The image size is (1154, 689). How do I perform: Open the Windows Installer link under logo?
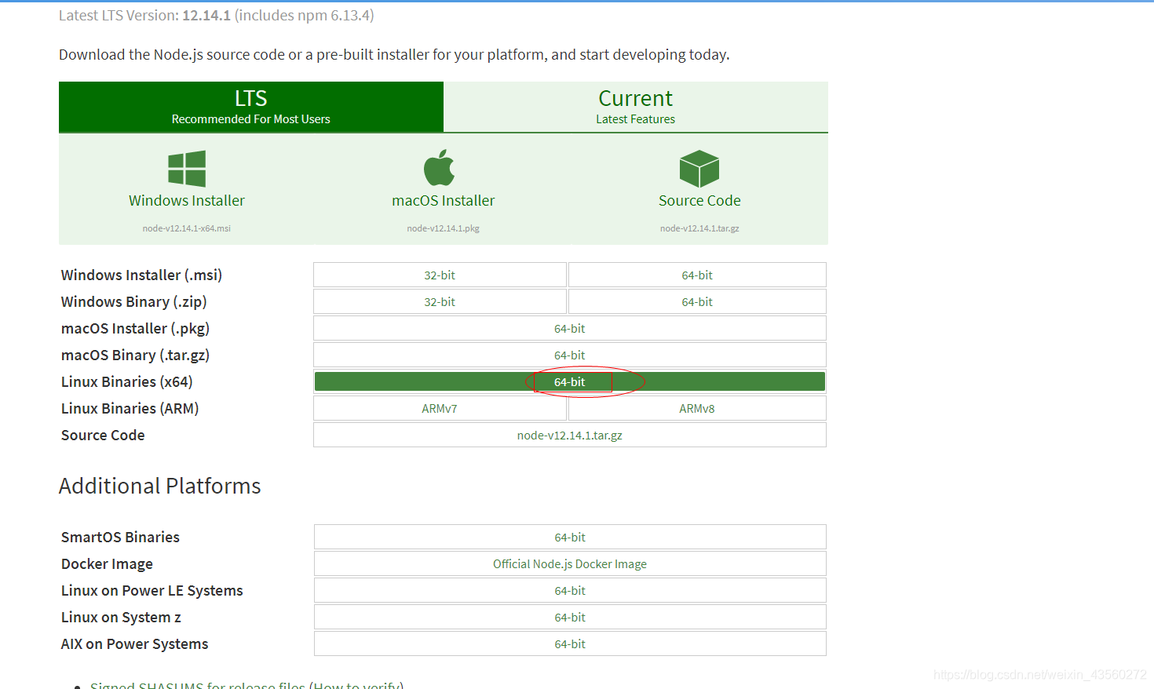point(187,201)
